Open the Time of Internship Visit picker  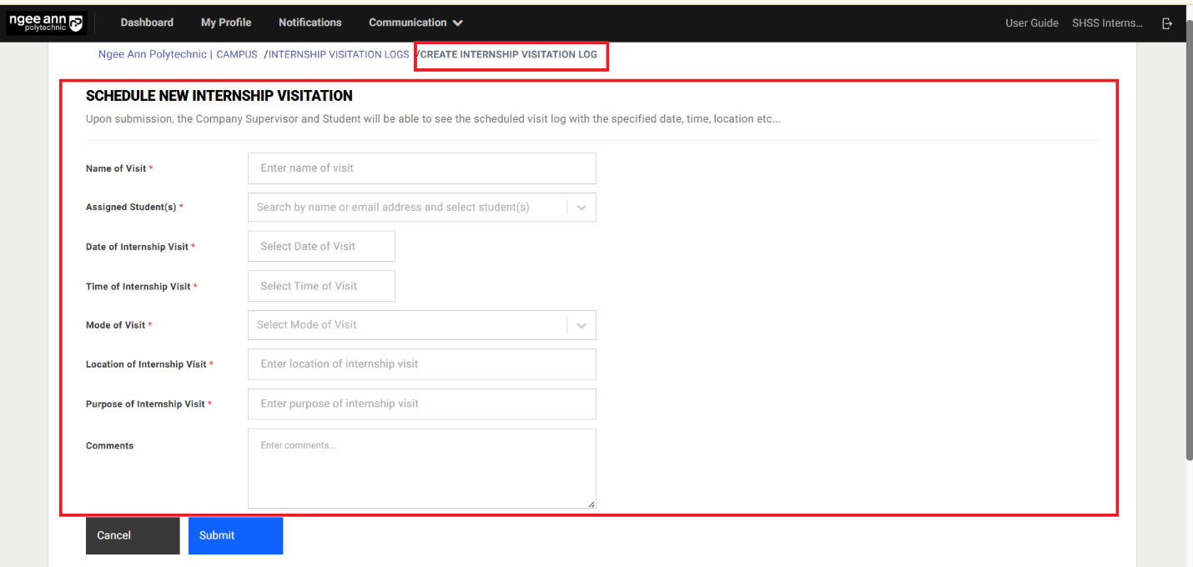pos(321,286)
